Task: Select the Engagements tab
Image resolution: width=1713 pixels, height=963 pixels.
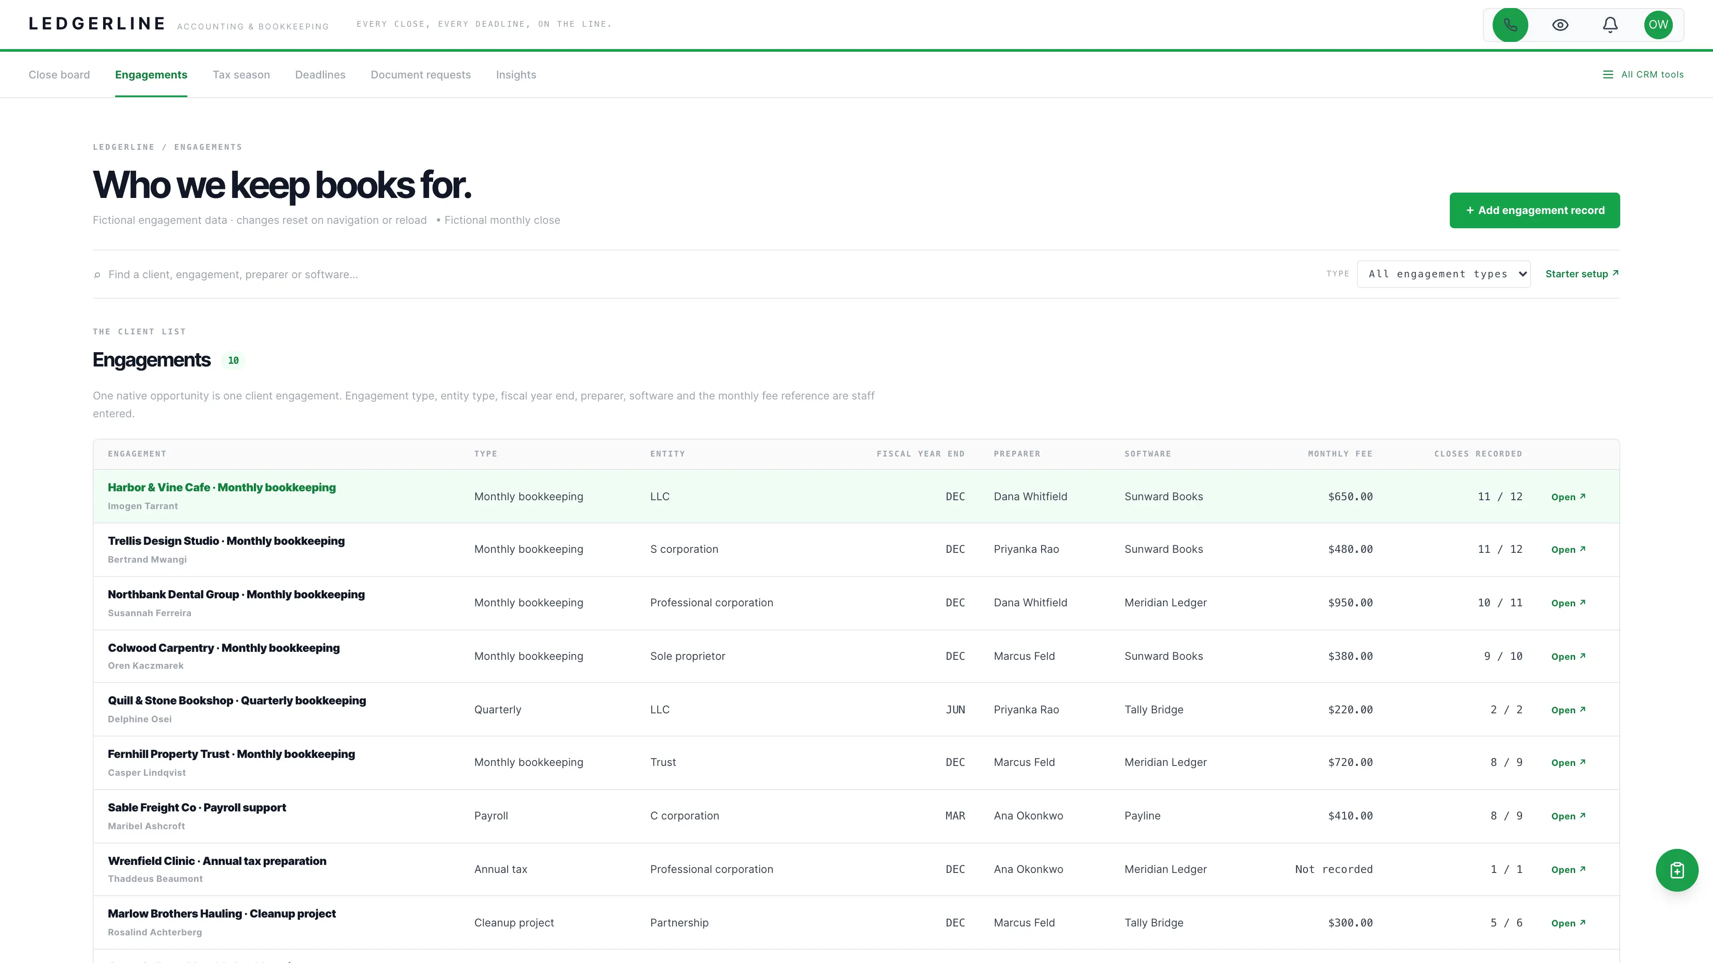Action: coord(151,74)
